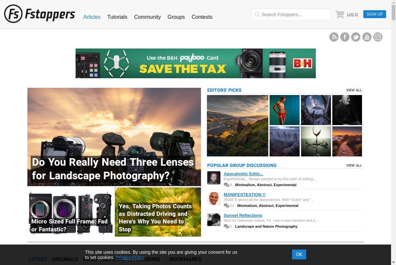Open the RSS feed icon
Screen dimensions: 396x265
pos(334,37)
